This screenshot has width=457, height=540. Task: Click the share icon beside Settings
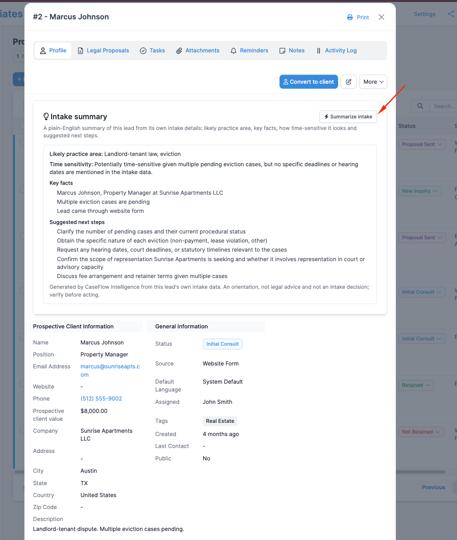[x=451, y=14]
